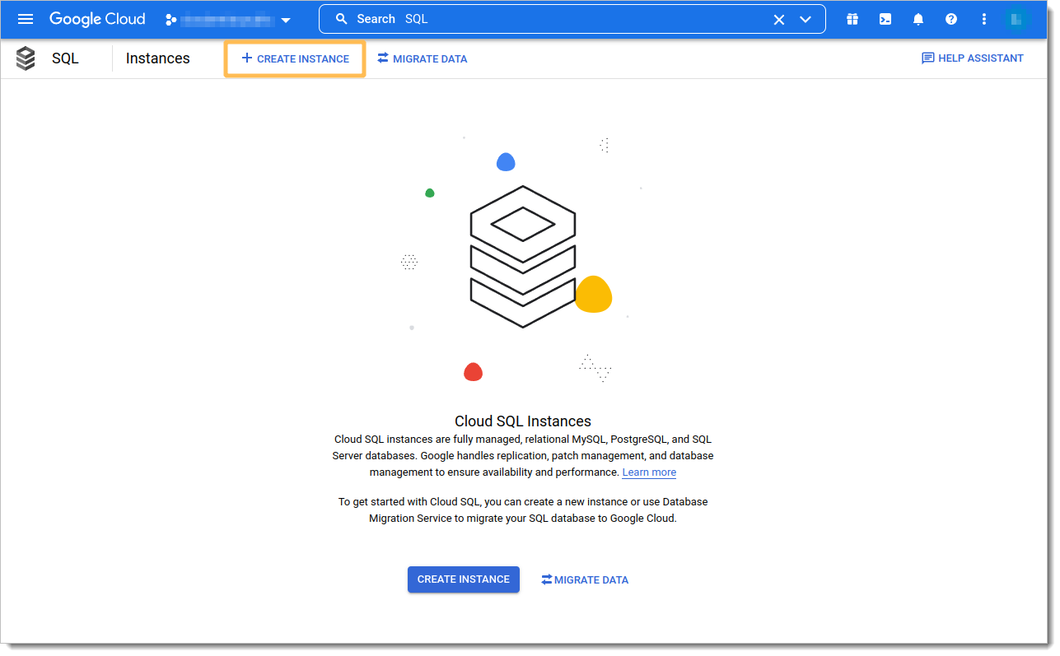The height and width of the screenshot is (656, 1060).
Task: Open the three-dot settings menu
Action: pyautogui.click(x=984, y=19)
